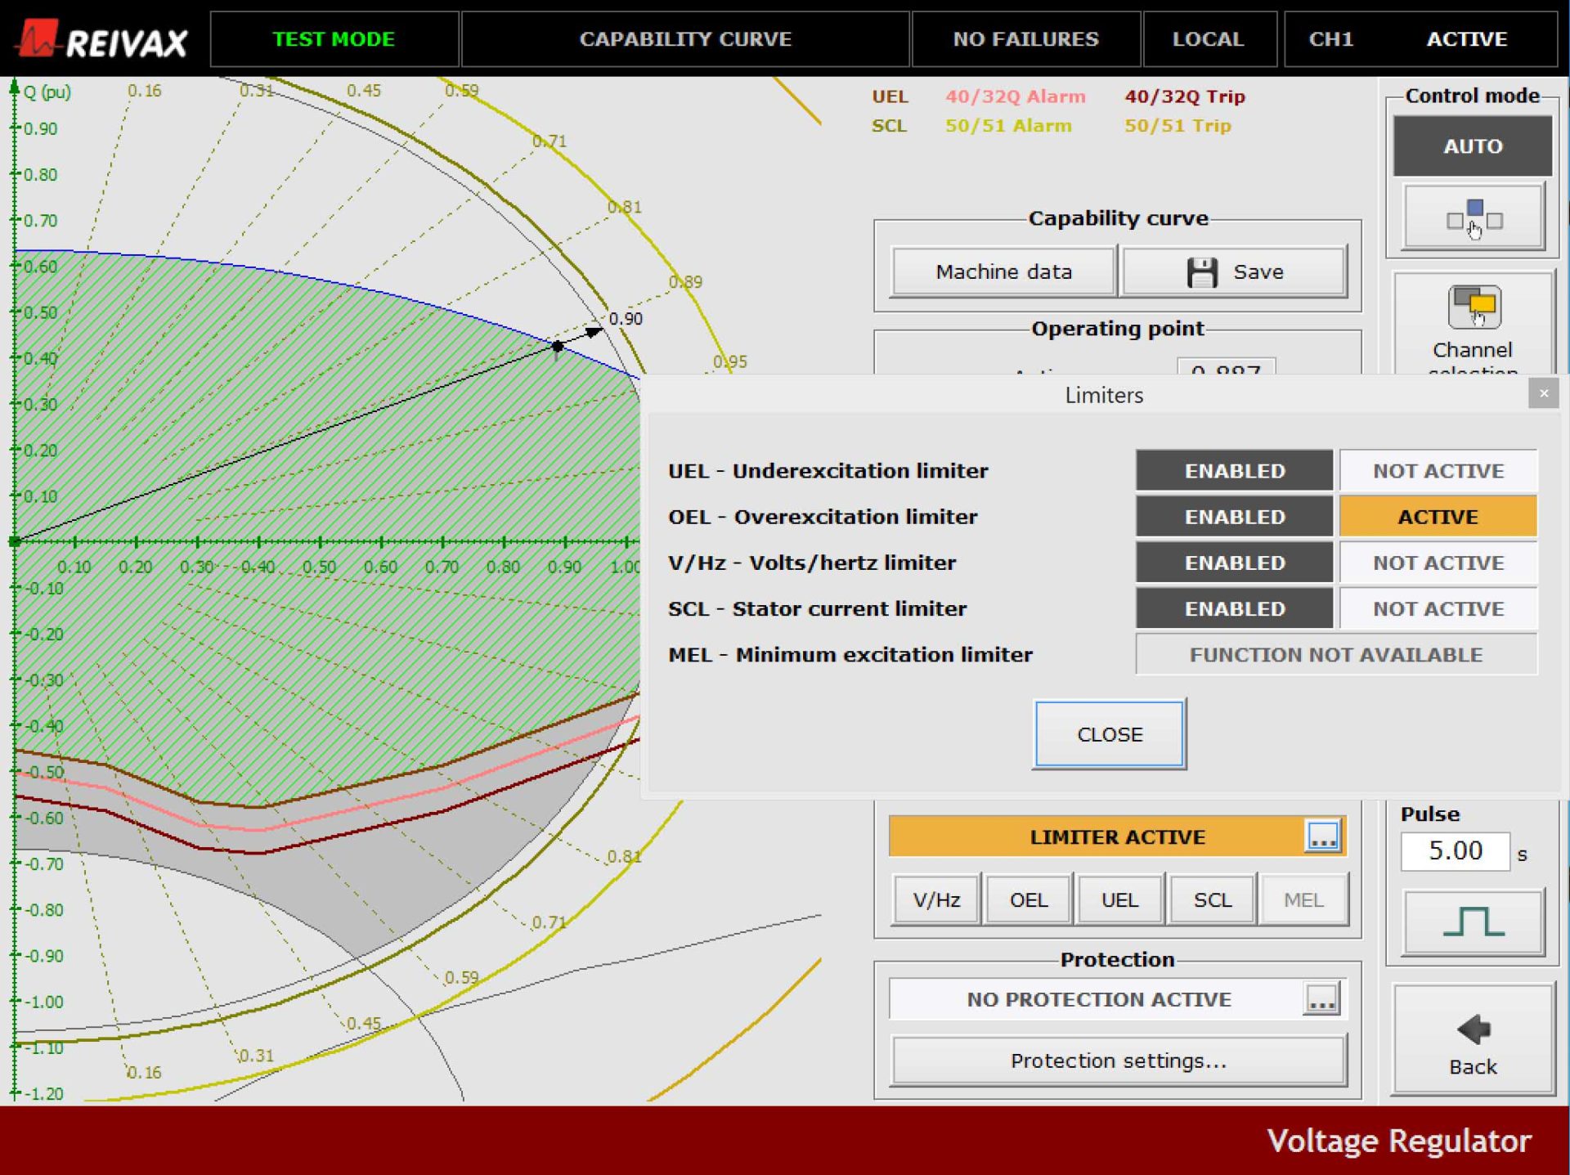The width and height of the screenshot is (1570, 1175).
Task: Close the Limiters dialog with X
Action: (x=1543, y=393)
